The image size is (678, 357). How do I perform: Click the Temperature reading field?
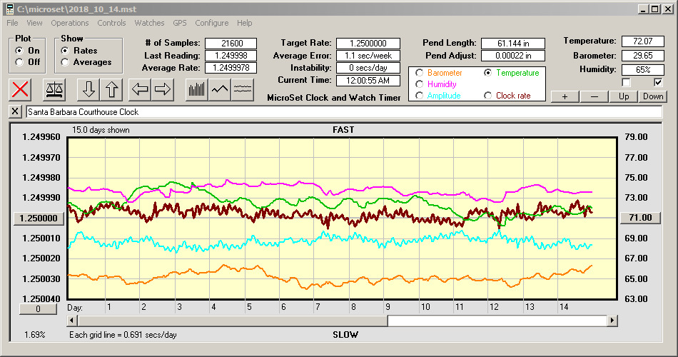tap(642, 41)
